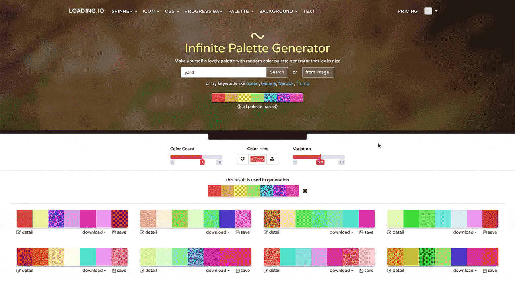Save the first palette in top row
Screen dimensions: 515x281
click(119, 232)
